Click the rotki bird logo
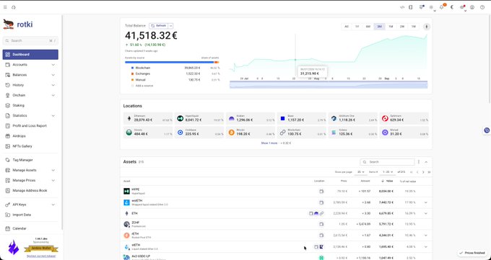The width and height of the screenshot is (491, 260). pos(8,24)
